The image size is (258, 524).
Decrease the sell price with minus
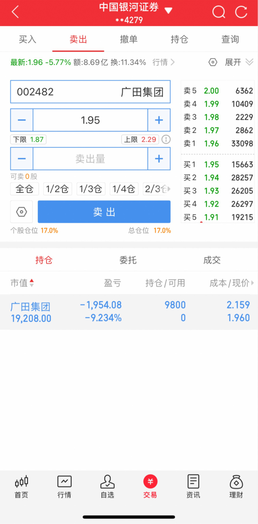point(22,120)
